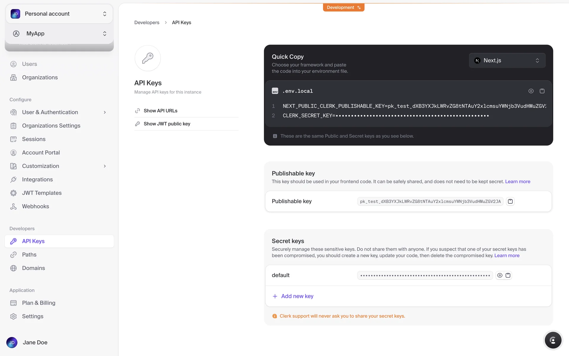
Task: Open the Next.js framework dropdown
Action: point(507,61)
